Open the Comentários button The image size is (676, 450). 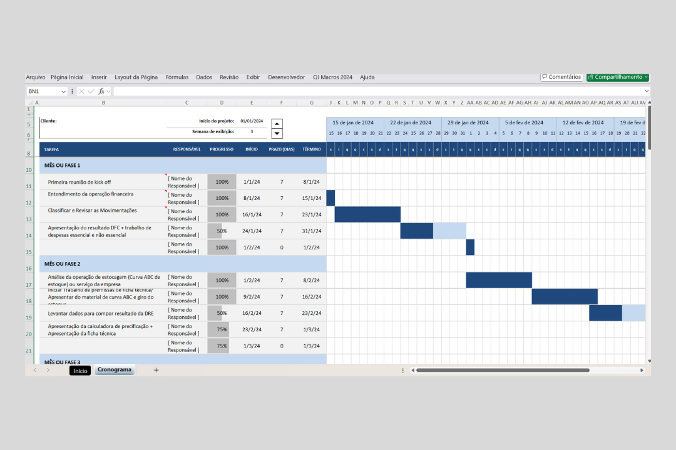click(561, 77)
